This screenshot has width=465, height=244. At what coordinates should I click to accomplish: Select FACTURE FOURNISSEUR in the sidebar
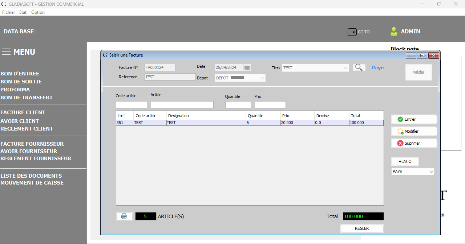32,144
